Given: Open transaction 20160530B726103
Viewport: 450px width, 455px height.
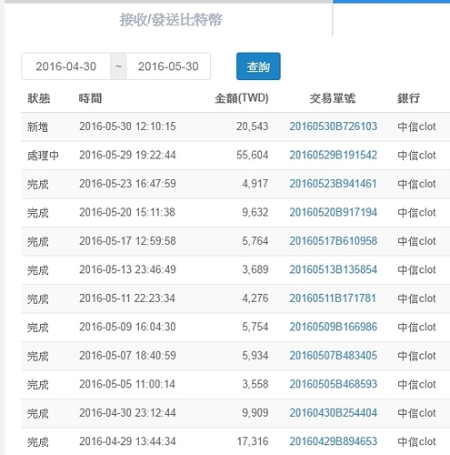Looking at the screenshot, I should click(x=333, y=126).
